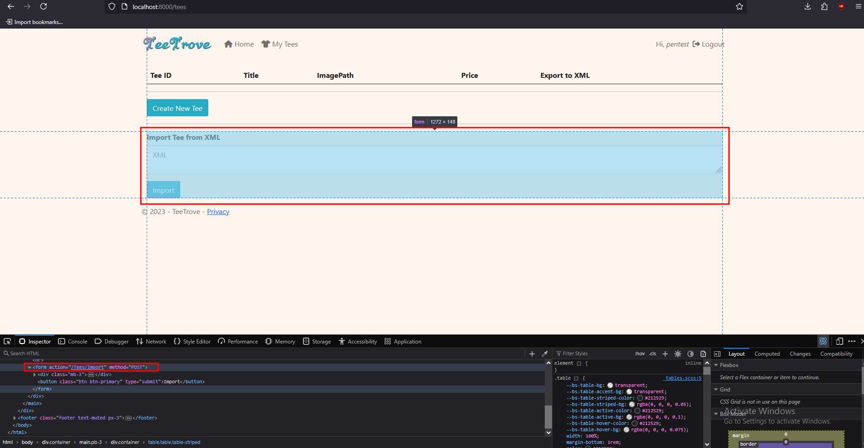The width and height of the screenshot is (864, 448).
Task: Open the browser downloads icon
Action: pos(807,7)
